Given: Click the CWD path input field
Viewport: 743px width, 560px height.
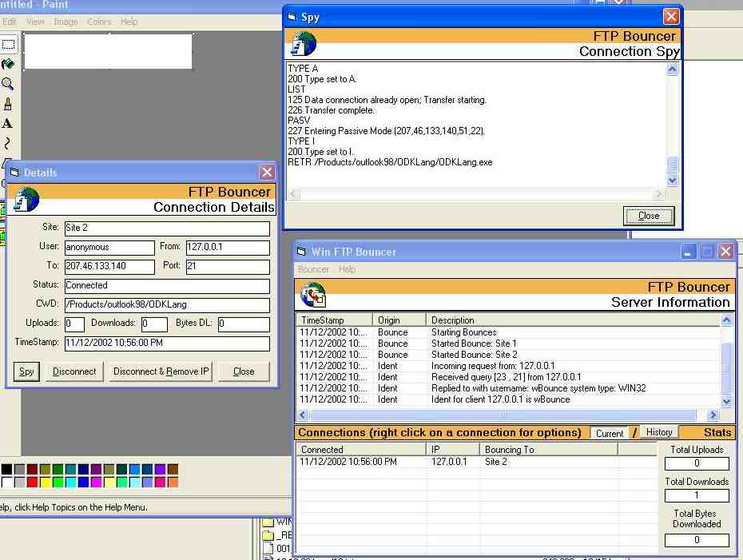Looking at the screenshot, I should click(166, 305).
